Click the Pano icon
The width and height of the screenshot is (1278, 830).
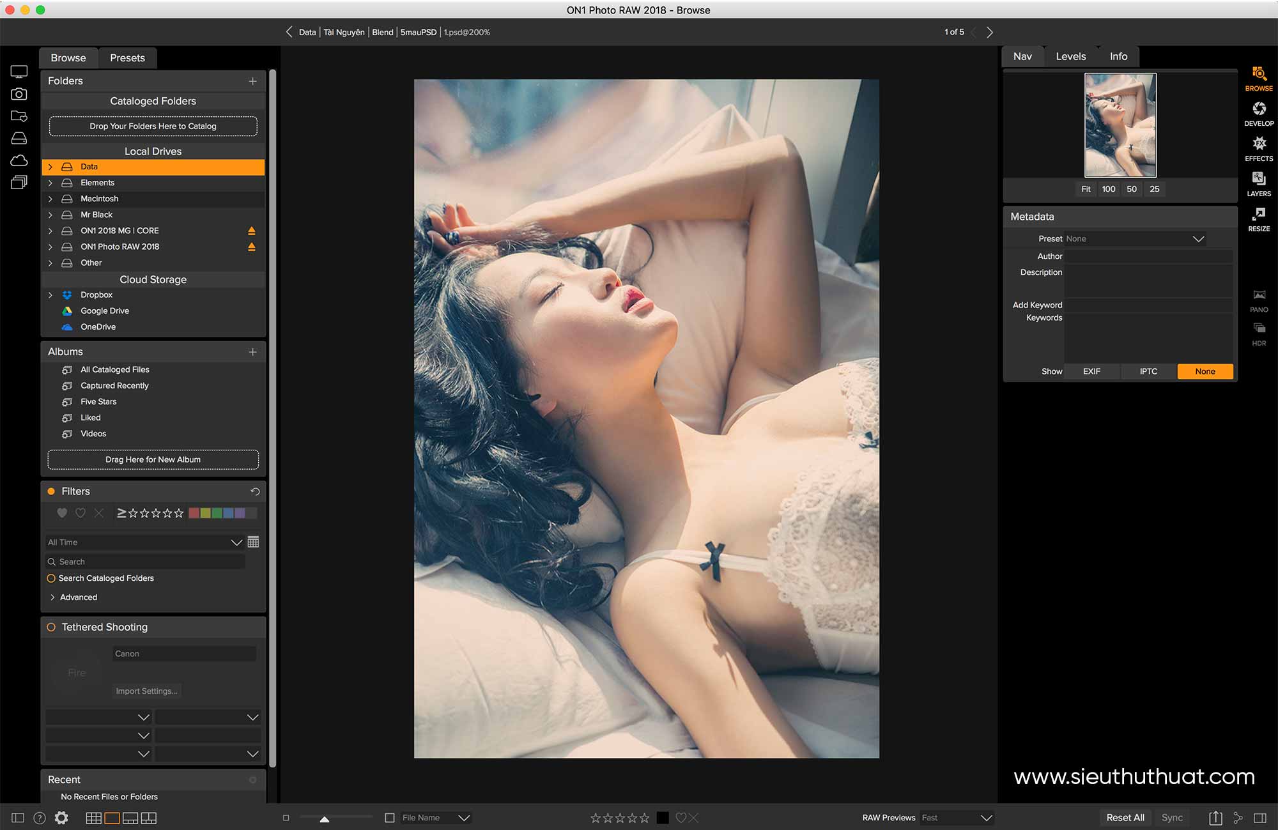[1259, 300]
